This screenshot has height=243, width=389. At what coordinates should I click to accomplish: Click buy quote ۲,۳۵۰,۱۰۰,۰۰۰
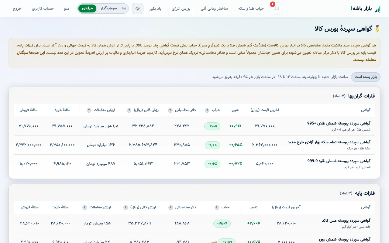coord(62,145)
